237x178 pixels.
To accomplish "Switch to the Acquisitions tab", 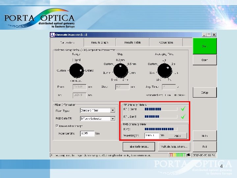I will [166, 43].
